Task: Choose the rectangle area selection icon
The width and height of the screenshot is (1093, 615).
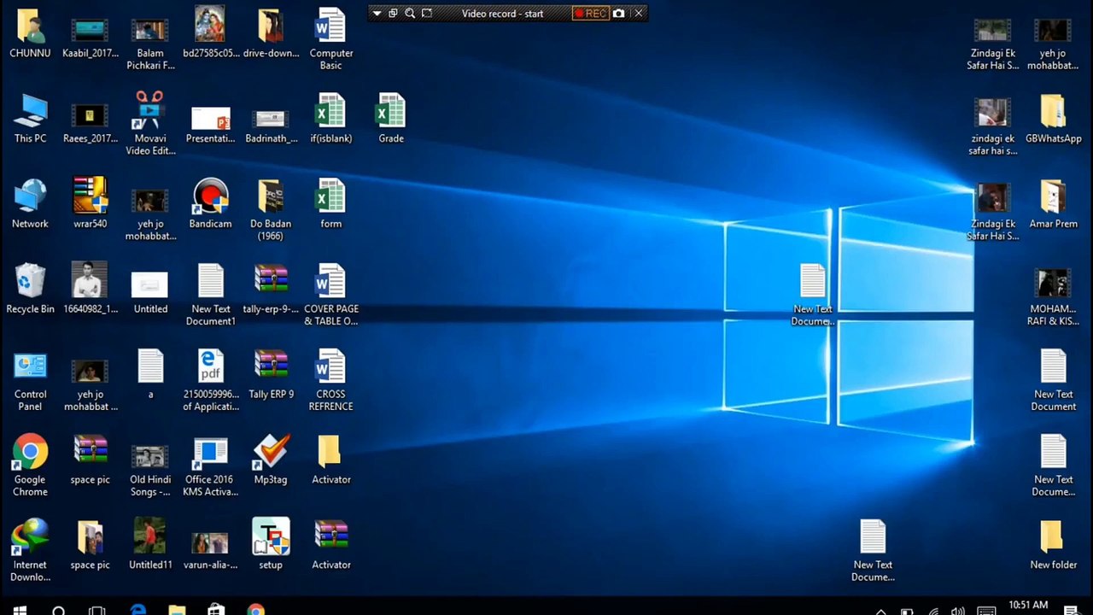Action: pos(427,14)
